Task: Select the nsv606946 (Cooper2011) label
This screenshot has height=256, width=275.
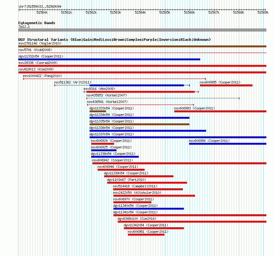Action: tap(118, 167)
